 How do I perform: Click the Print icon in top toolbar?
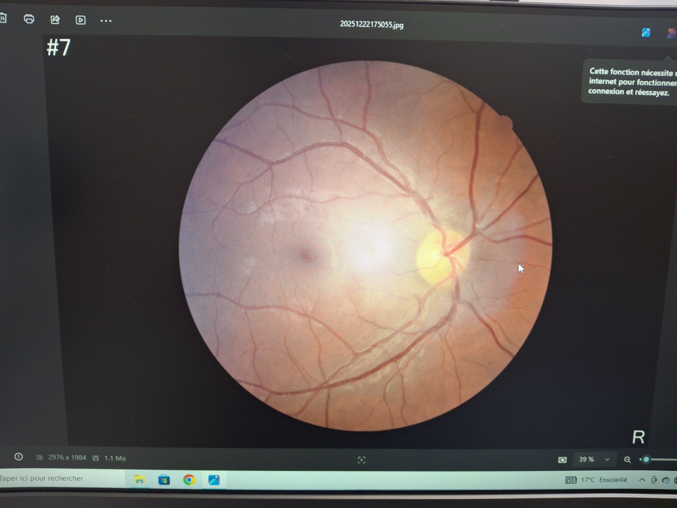tap(29, 19)
